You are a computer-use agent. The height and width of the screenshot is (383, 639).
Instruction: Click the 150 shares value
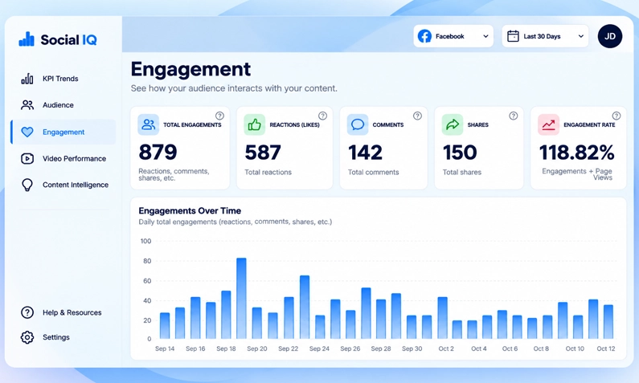(460, 153)
